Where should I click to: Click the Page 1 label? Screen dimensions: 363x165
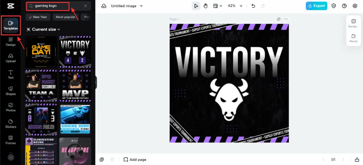click(x=174, y=19)
